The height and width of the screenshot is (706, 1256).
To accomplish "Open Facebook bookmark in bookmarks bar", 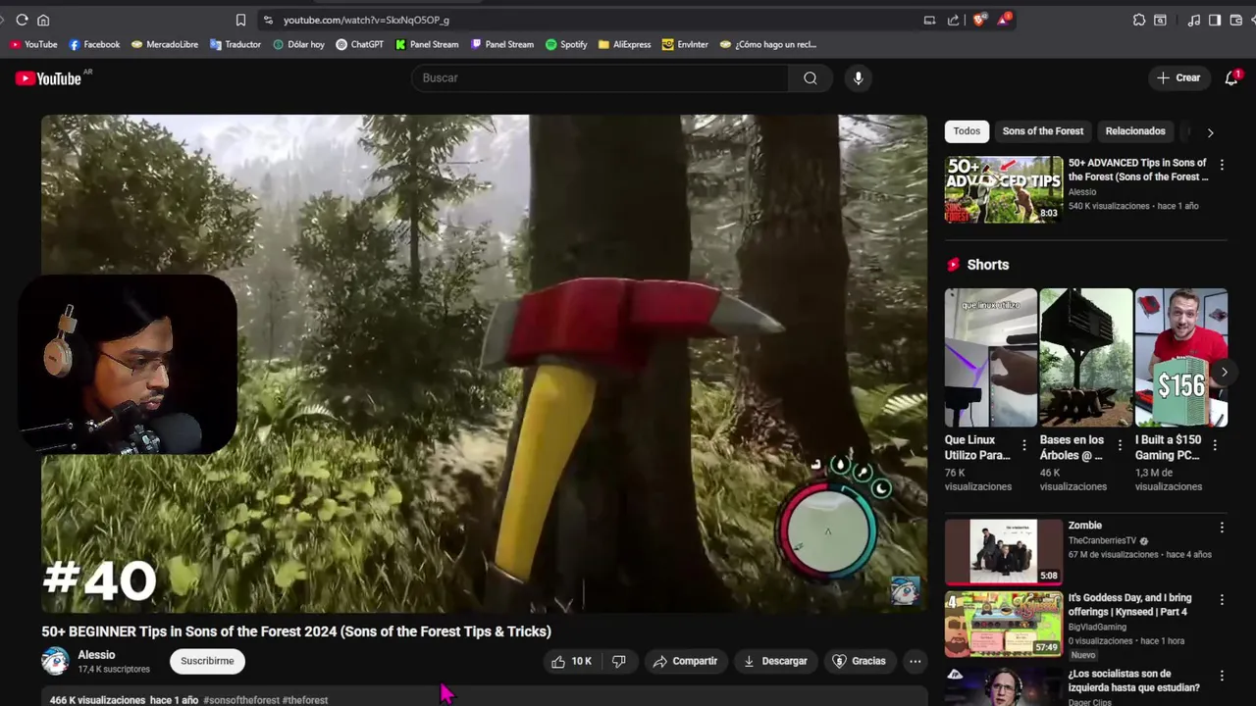I will [94, 44].
